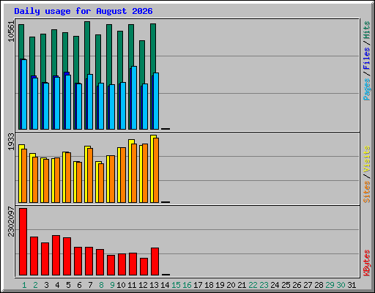Click the 'Daily usage for August 2026' title
This screenshot has width=375, height=293.
coord(83,11)
